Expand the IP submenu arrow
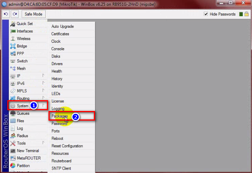 coord(43,75)
